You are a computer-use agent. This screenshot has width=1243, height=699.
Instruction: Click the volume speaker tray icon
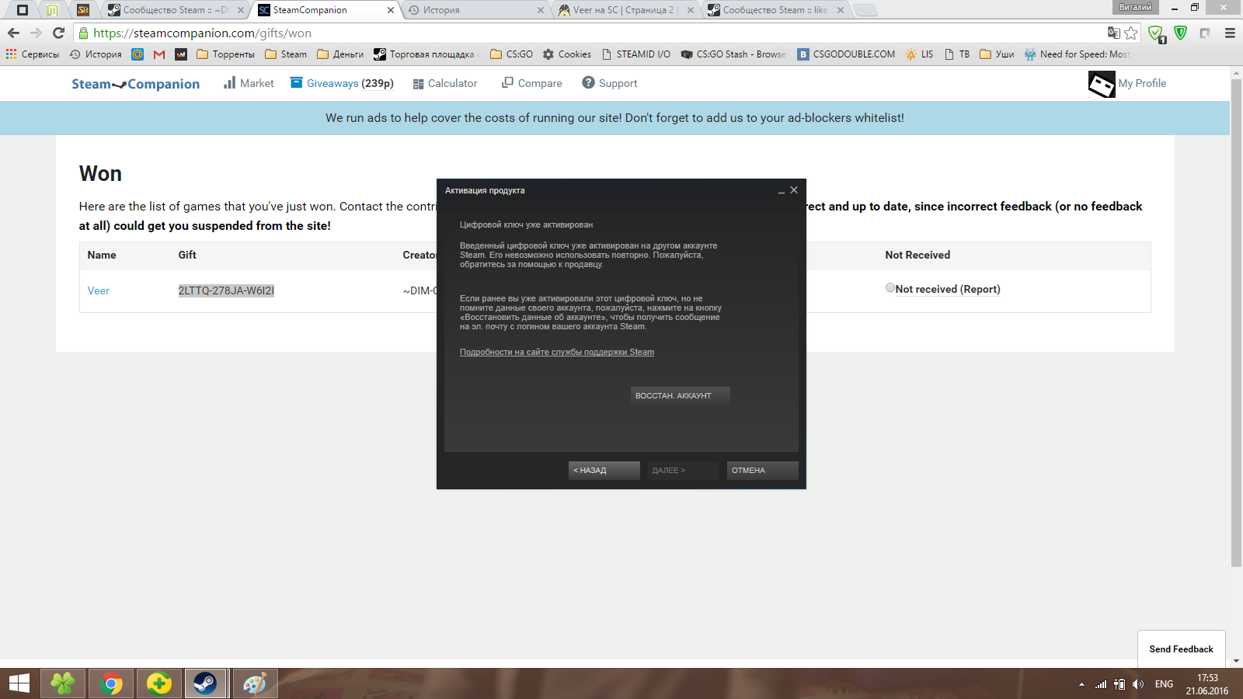click(1138, 684)
